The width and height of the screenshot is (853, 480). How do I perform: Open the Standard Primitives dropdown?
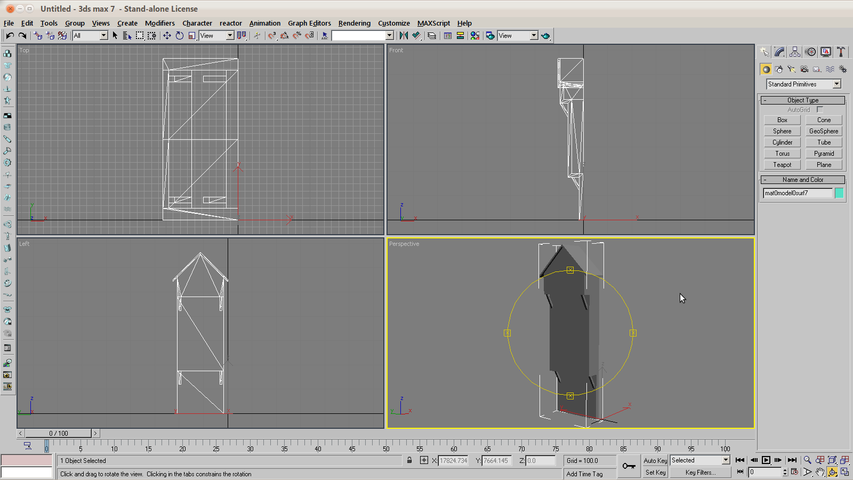tap(836, 84)
